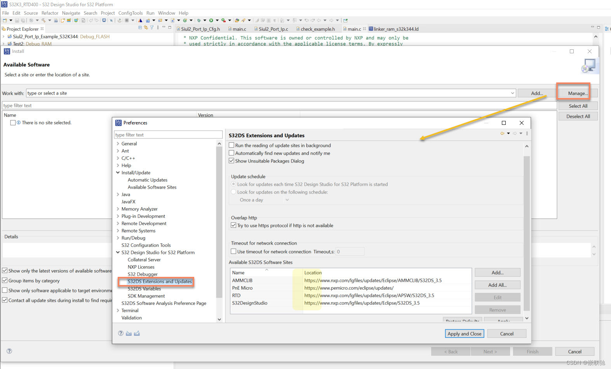Uncheck Show Unsuitable Packages Dialog
The width and height of the screenshot is (611, 369).
click(x=232, y=161)
